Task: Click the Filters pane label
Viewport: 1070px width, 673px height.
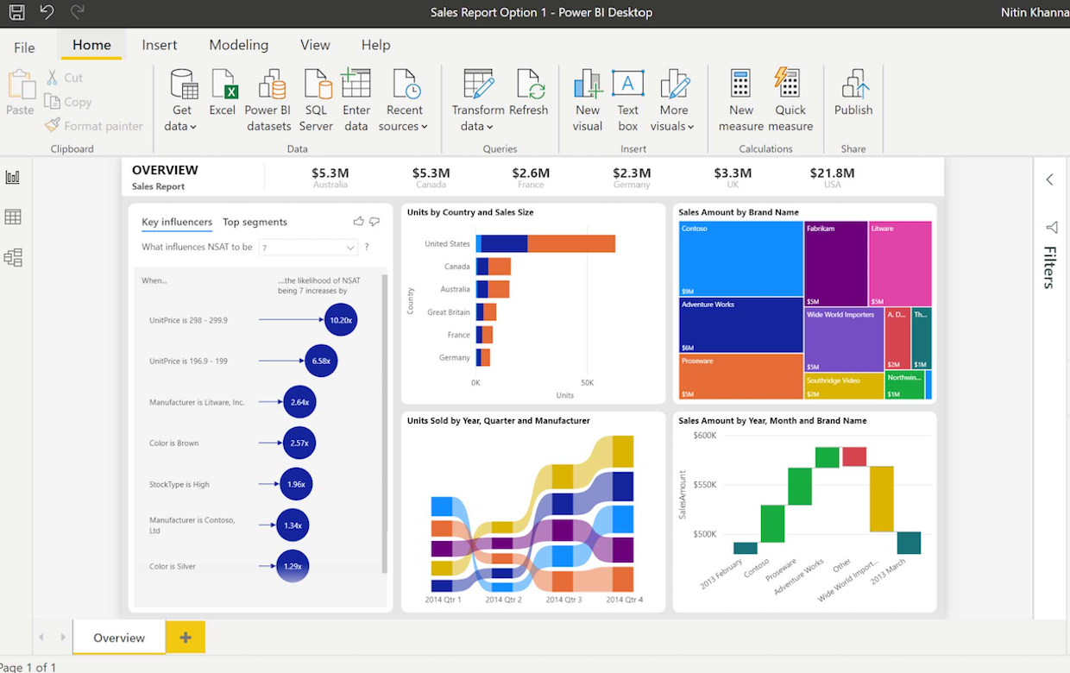Action: click(1049, 267)
